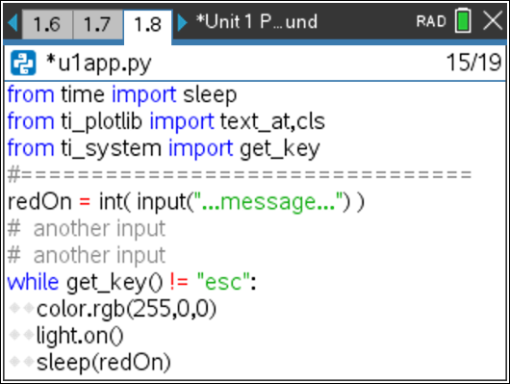Click the indent diamond markers before light.on()
The width and height of the screenshot is (510, 384).
pos(22,334)
